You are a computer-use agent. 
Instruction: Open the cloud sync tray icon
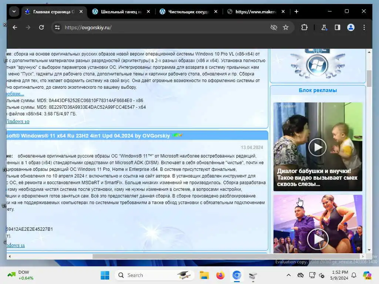pyautogui.click(x=301, y=275)
